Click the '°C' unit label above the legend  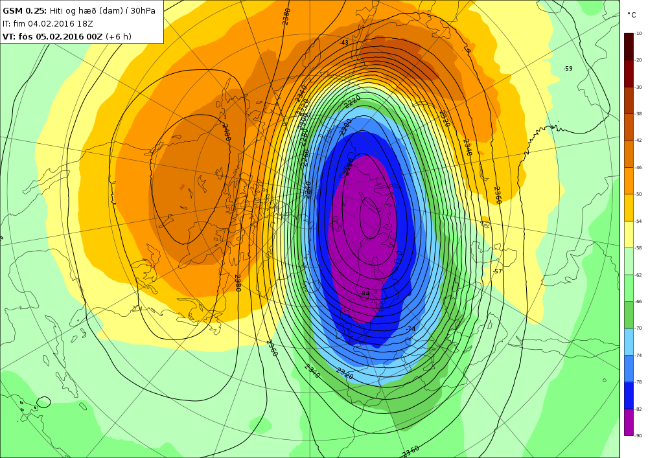(x=631, y=16)
